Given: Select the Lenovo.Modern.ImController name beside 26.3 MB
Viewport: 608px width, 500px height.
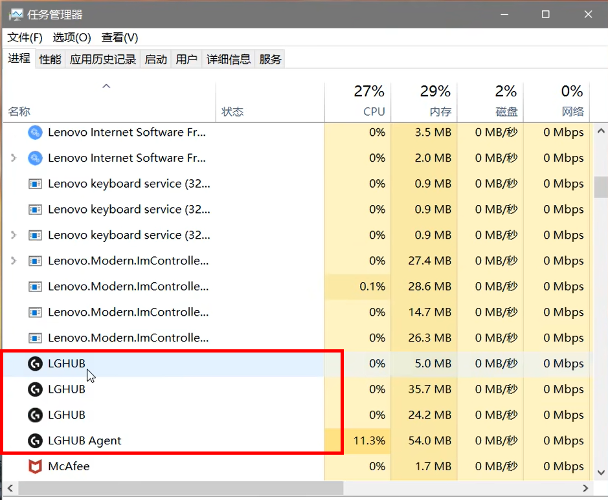Looking at the screenshot, I should pyautogui.click(x=128, y=338).
